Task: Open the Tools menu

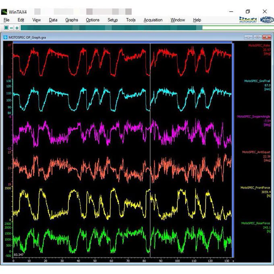Action: (131, 20)
